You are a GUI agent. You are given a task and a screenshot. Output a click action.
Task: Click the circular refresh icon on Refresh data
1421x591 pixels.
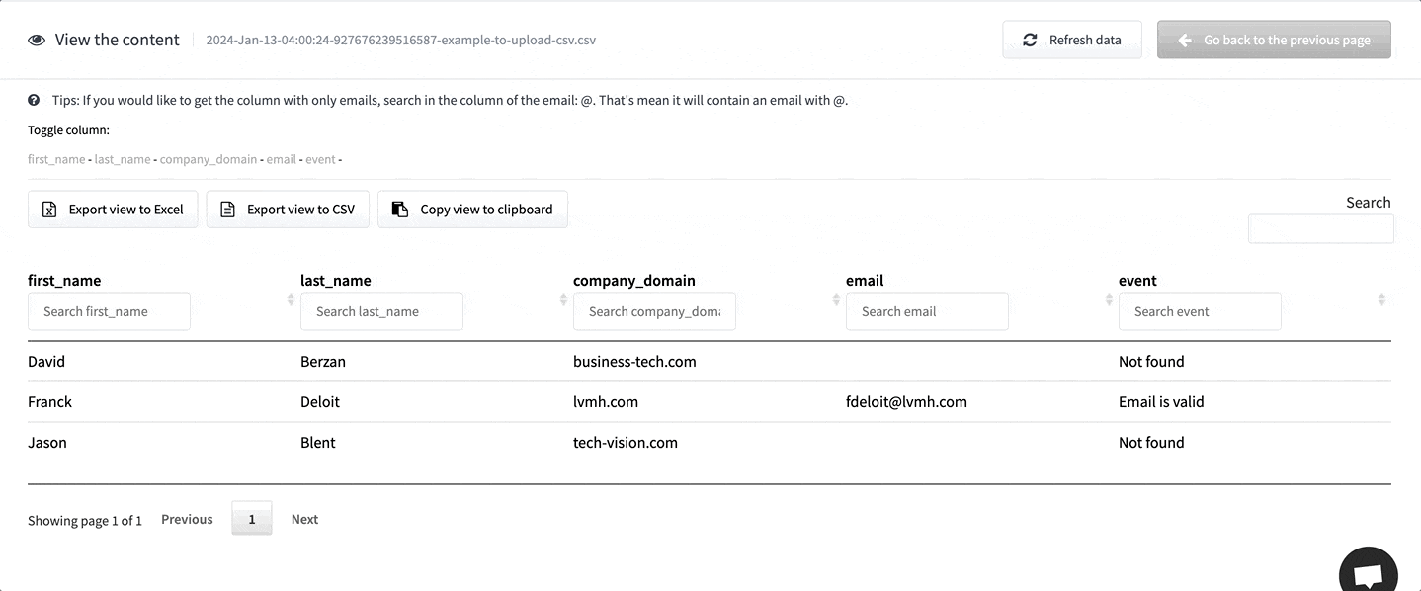point(1030,40)
